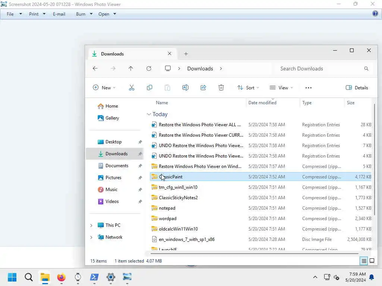Expand This PC in navigation pane
The height and width of the screenshot is (286, 382).
[91, 225]
